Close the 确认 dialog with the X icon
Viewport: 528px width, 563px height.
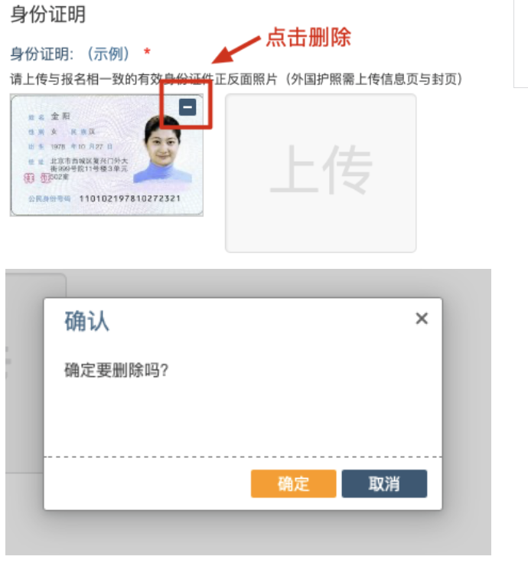pos(422,319)
